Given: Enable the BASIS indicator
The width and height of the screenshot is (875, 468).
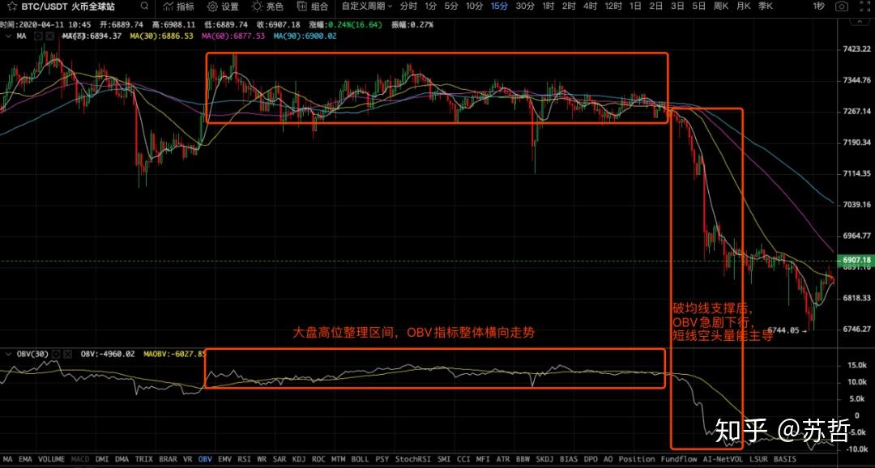Looking at the screenshot, I should 784,459.
